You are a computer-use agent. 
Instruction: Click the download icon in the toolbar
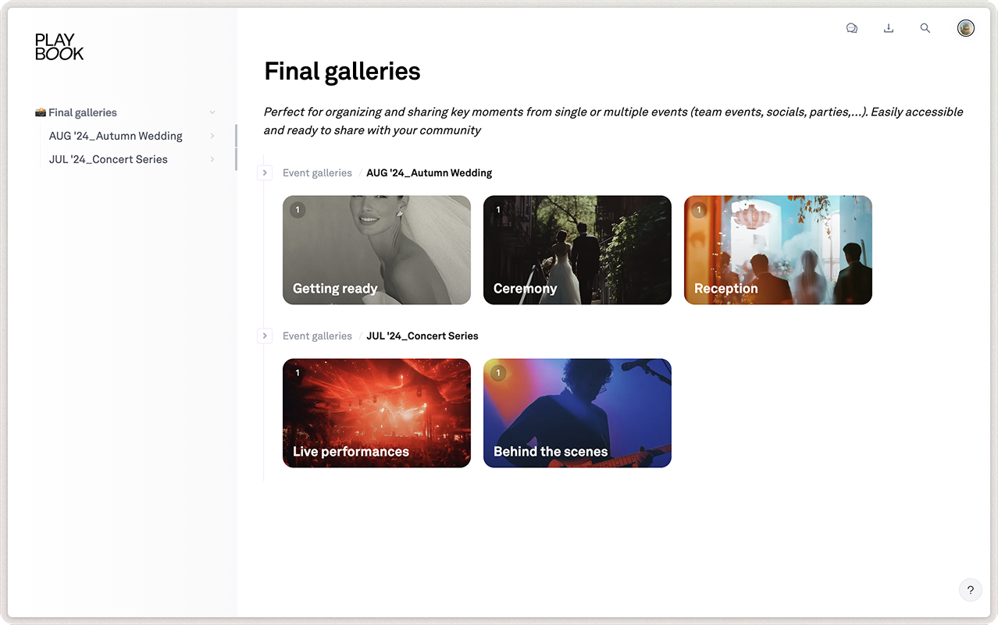[x=888, y=28]
